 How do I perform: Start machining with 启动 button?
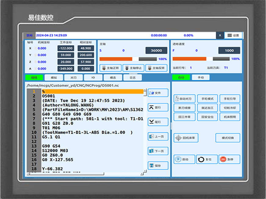[x=184, y=159]
